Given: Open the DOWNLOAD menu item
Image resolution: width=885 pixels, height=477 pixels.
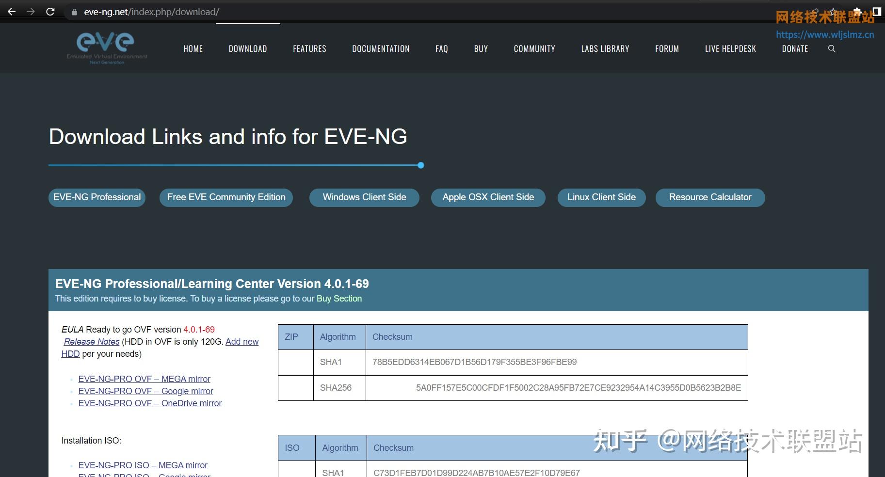Looking at the screenshot, I should pyautogui.click(x=248, y=48).
